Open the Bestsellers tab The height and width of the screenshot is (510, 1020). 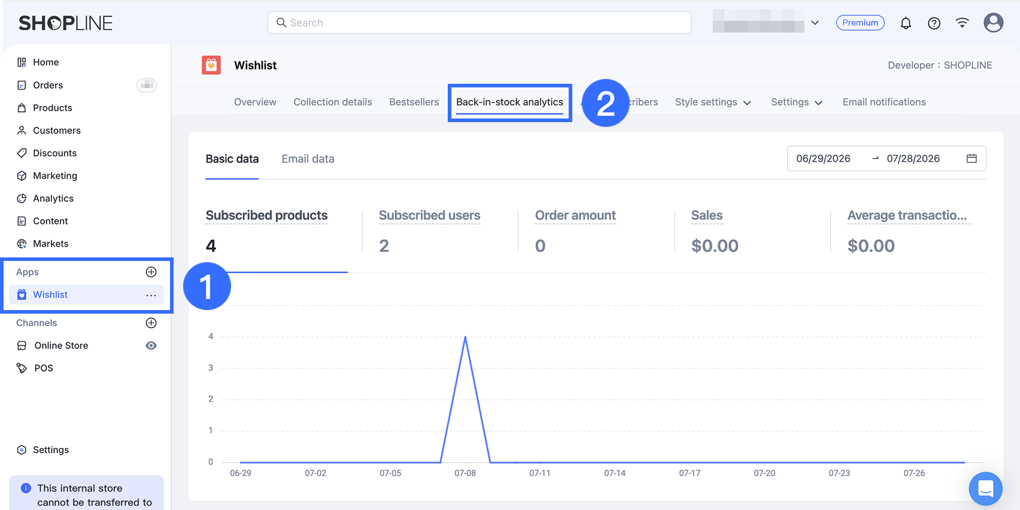point(414,102)
